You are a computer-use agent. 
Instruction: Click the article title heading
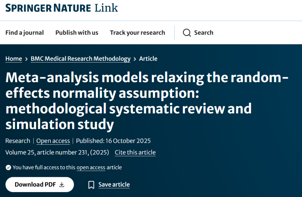[147, 101]
